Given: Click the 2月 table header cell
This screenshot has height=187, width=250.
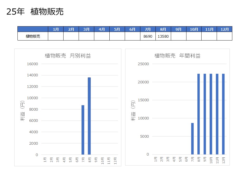Looking at the screenshot, I should click(x=71, y=29).
